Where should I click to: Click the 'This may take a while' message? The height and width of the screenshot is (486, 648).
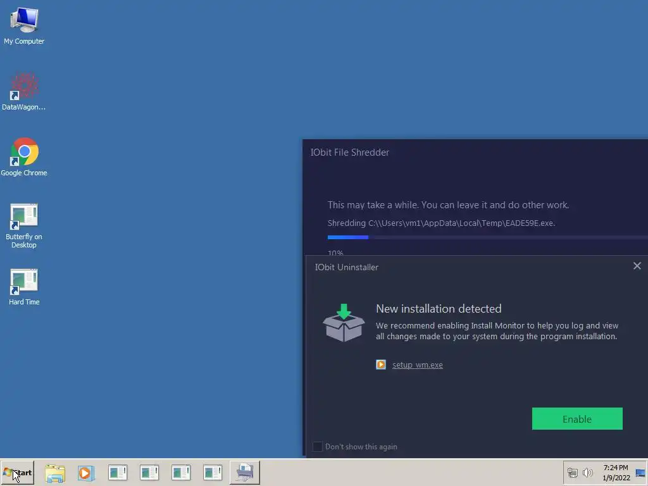(448, 205)
